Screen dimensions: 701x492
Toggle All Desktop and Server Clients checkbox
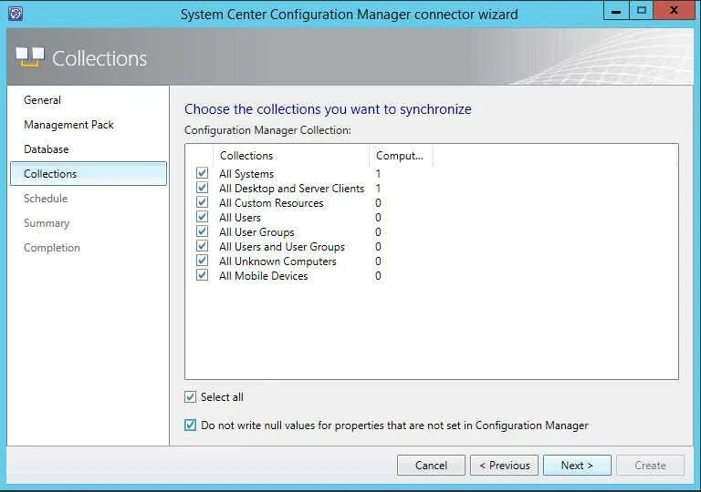tap(202, 188)
